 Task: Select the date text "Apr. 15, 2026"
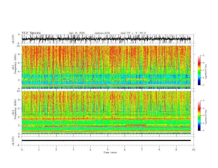click(77, 33)
